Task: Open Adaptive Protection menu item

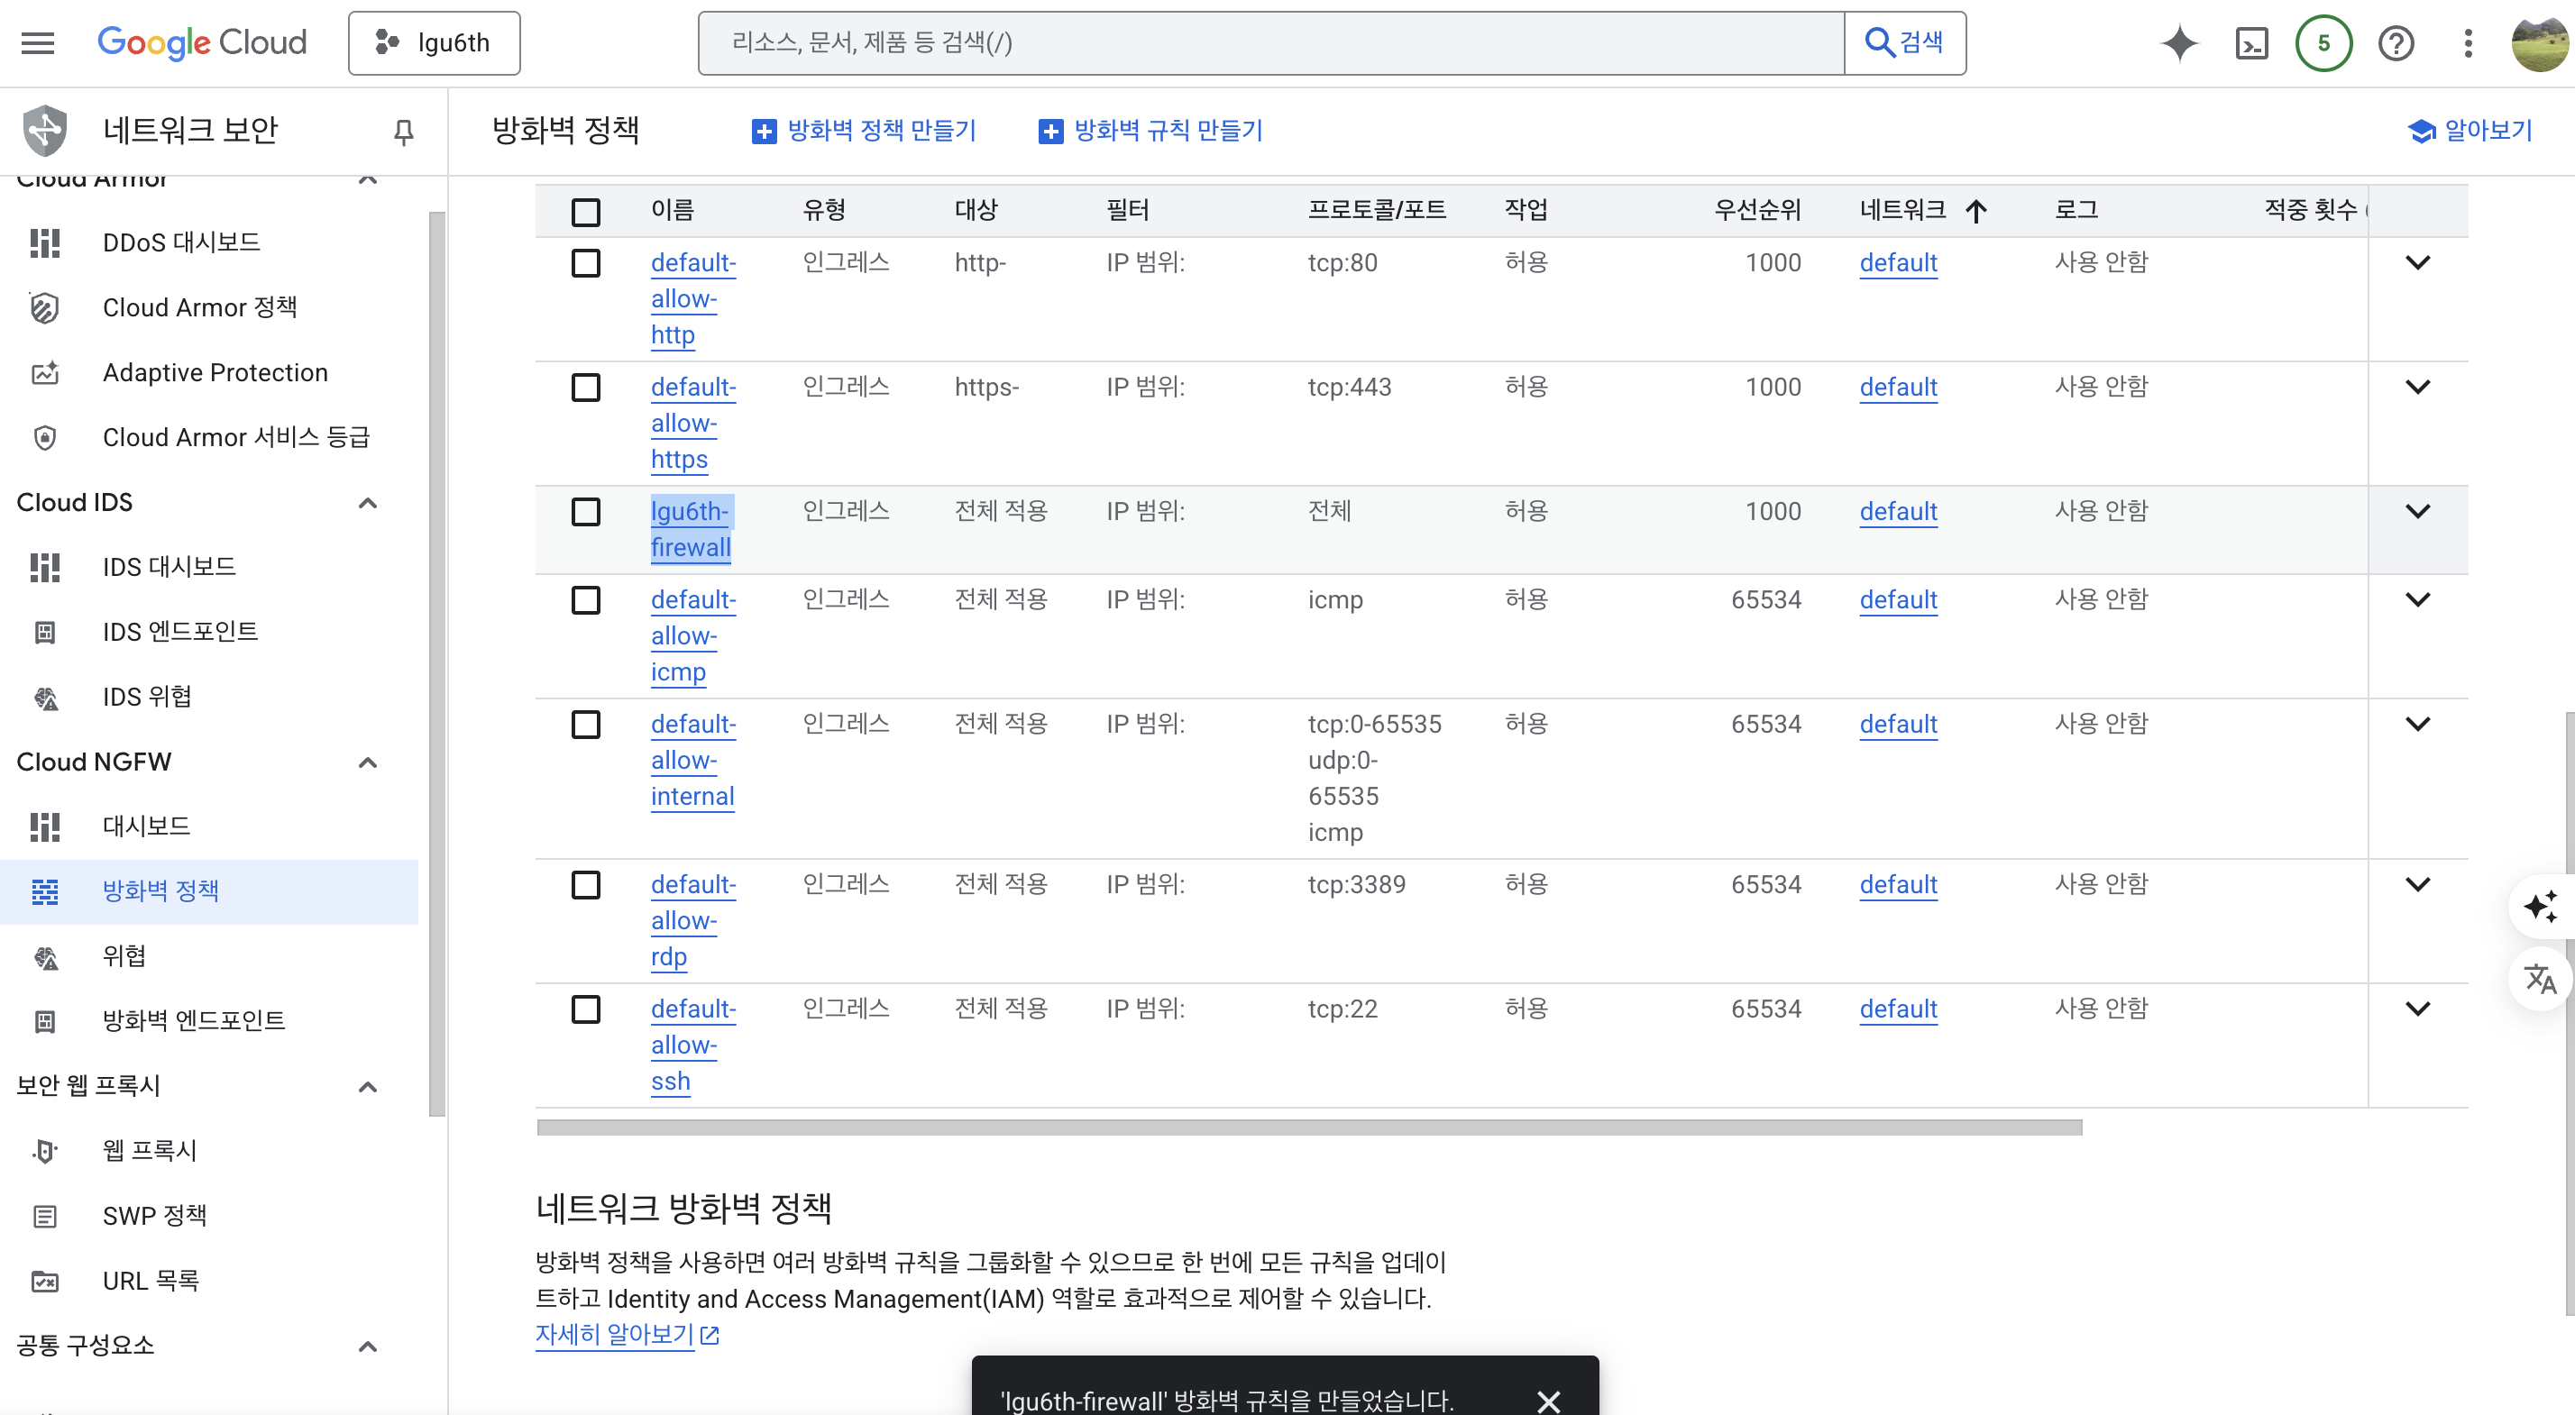Action: pyautogui.click(x=209, y=371)
